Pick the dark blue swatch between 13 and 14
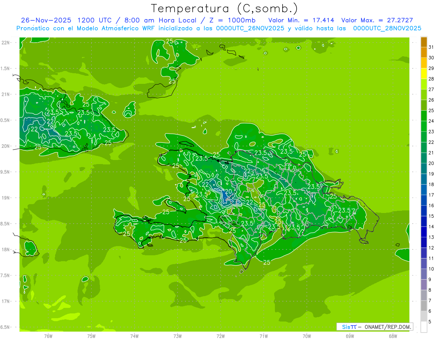 [424, 232]
